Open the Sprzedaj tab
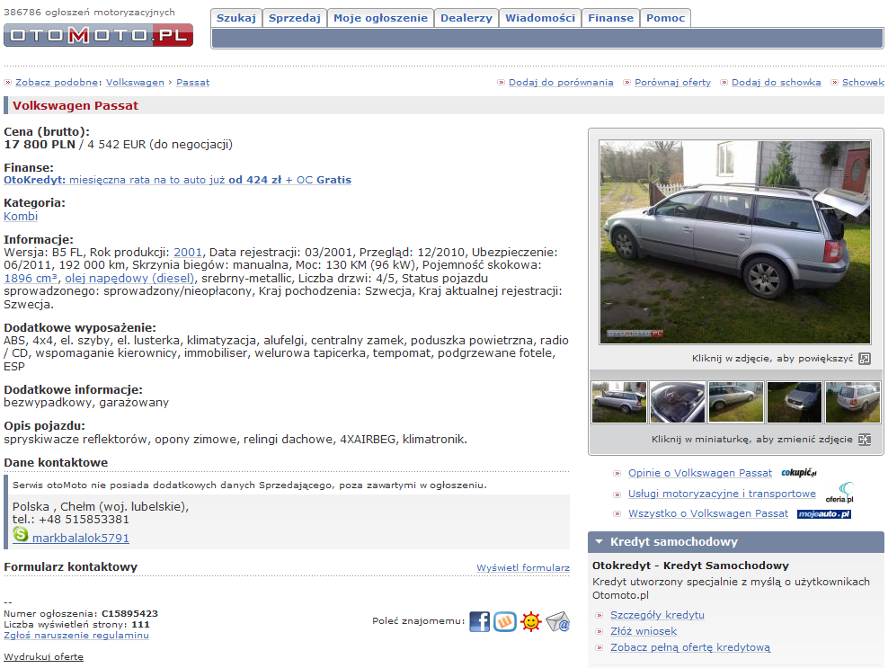The height and width of the screenshot is (668, 888). point(295,18)
